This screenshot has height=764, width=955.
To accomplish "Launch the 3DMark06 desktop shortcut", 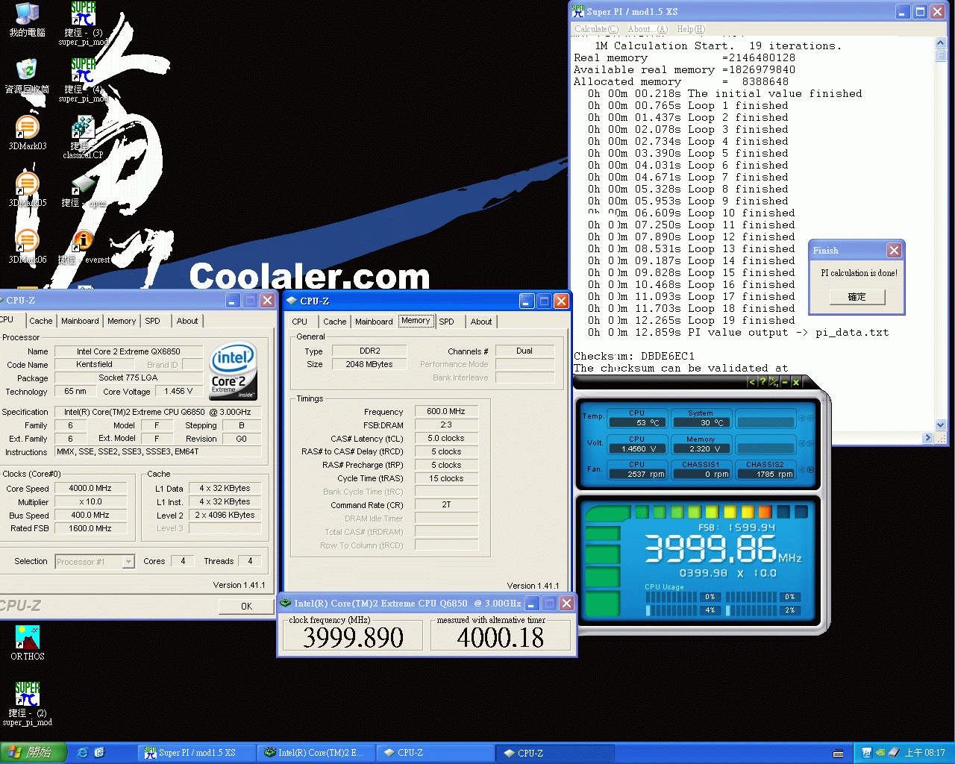I will pos(27,246).
